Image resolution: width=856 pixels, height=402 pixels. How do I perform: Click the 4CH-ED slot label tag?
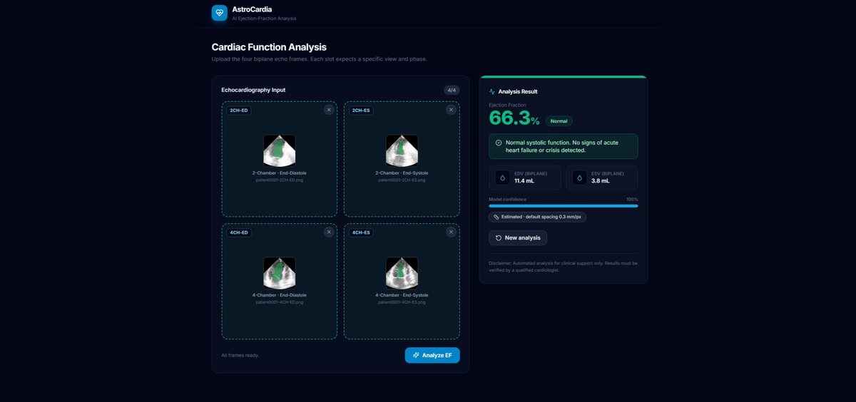[x=239, y=232]
